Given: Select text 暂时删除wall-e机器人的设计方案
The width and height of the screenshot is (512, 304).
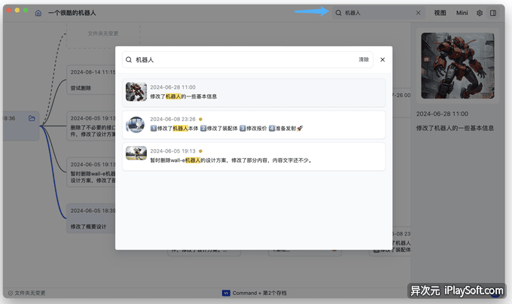Looking at the screenshot, I should (189, 160).
